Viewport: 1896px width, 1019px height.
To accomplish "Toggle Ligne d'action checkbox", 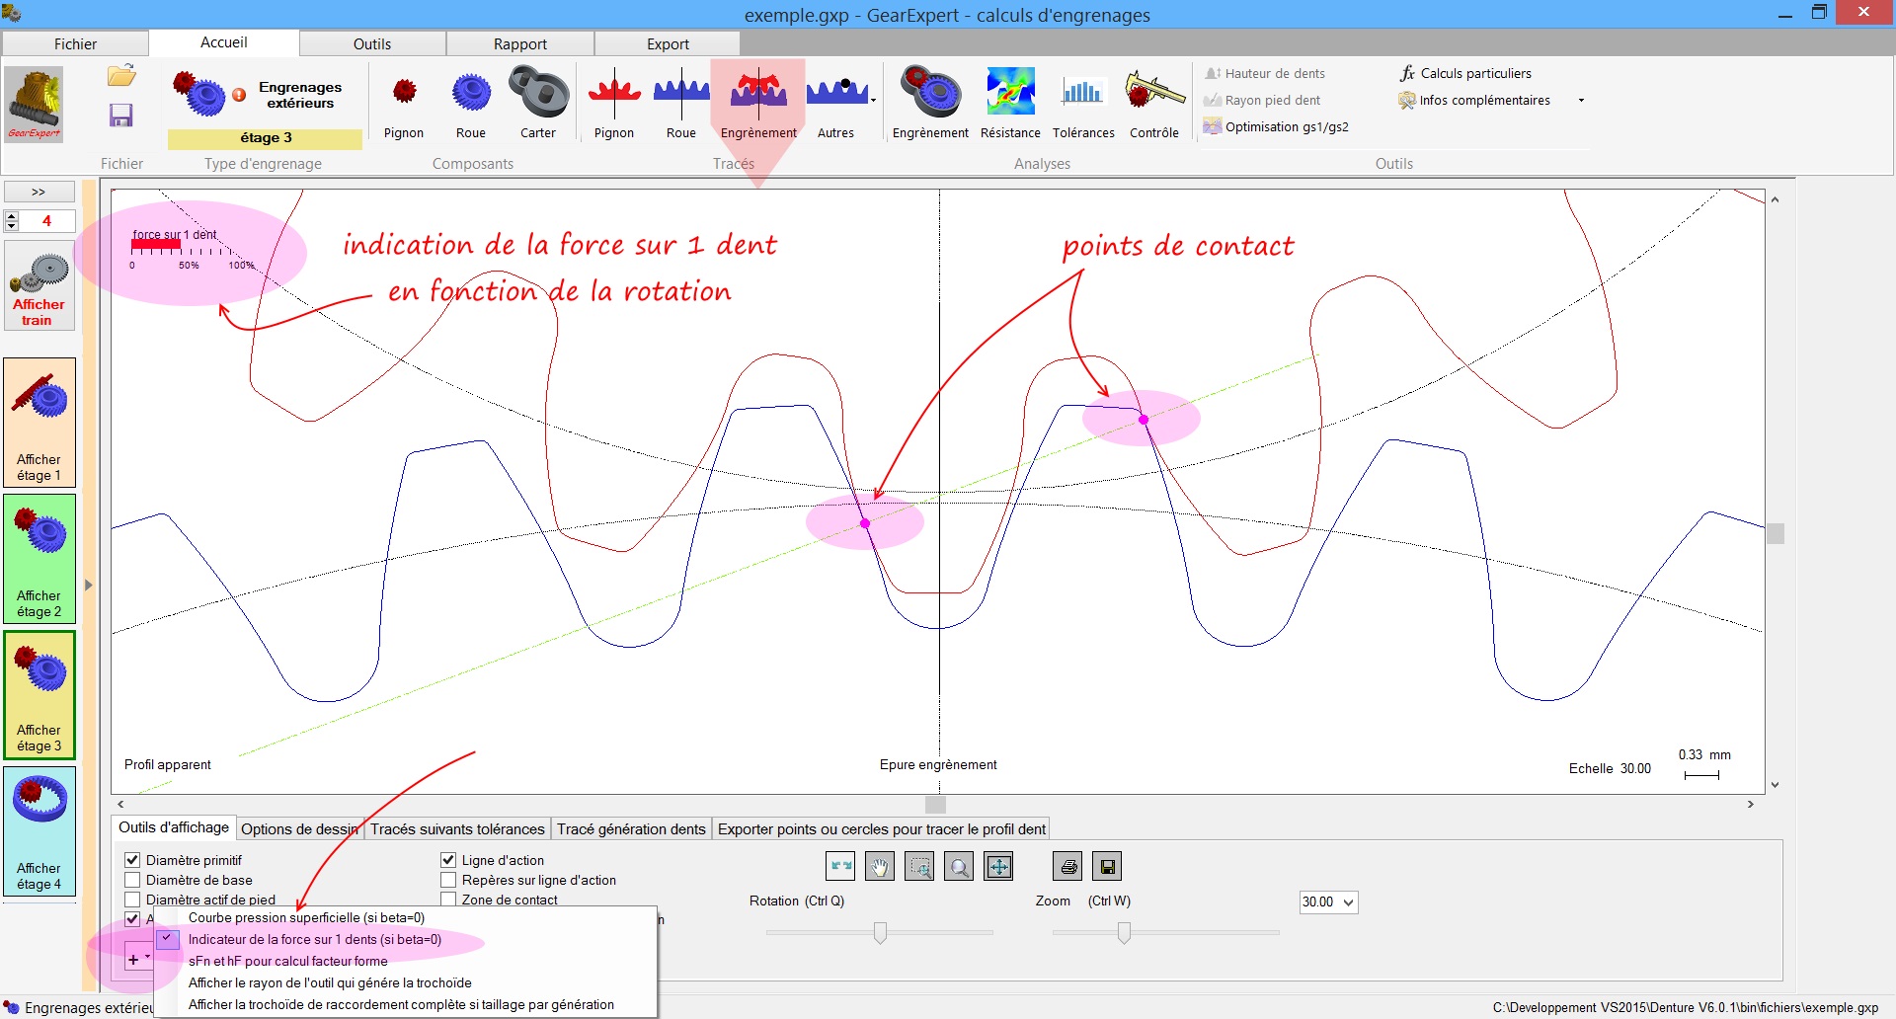I will pos(448,860).
